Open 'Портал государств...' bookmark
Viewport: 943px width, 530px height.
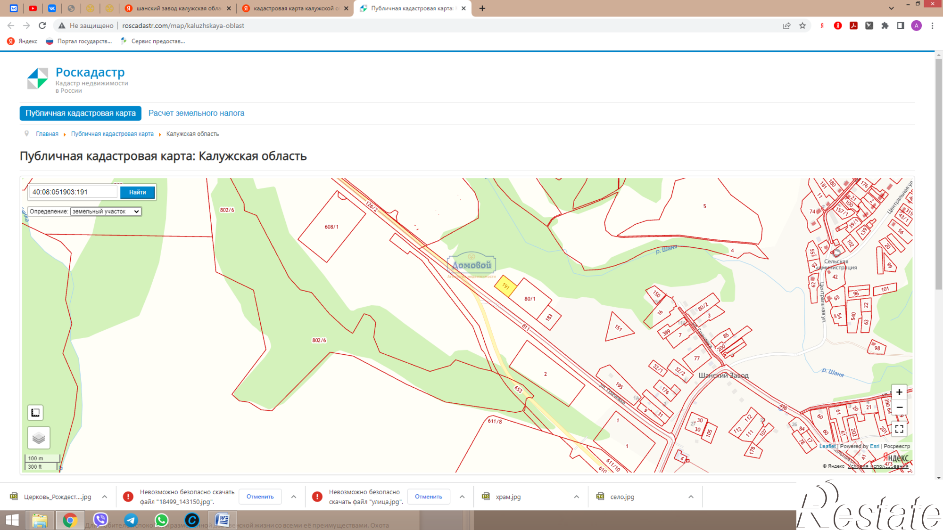click(79, 41)
